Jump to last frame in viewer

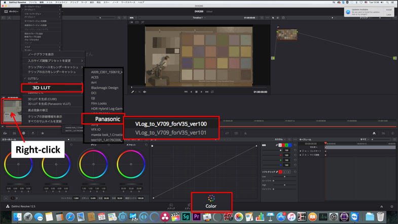[207, 92]
